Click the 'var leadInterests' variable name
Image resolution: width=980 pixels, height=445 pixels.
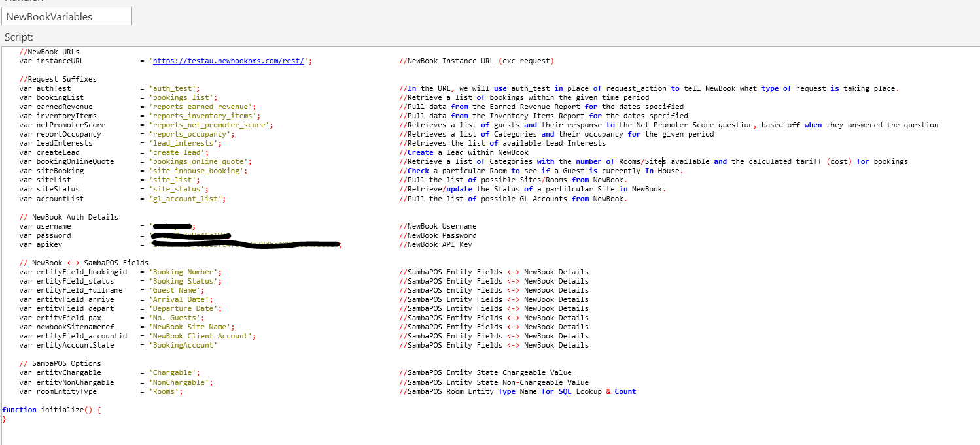[56, 143]
